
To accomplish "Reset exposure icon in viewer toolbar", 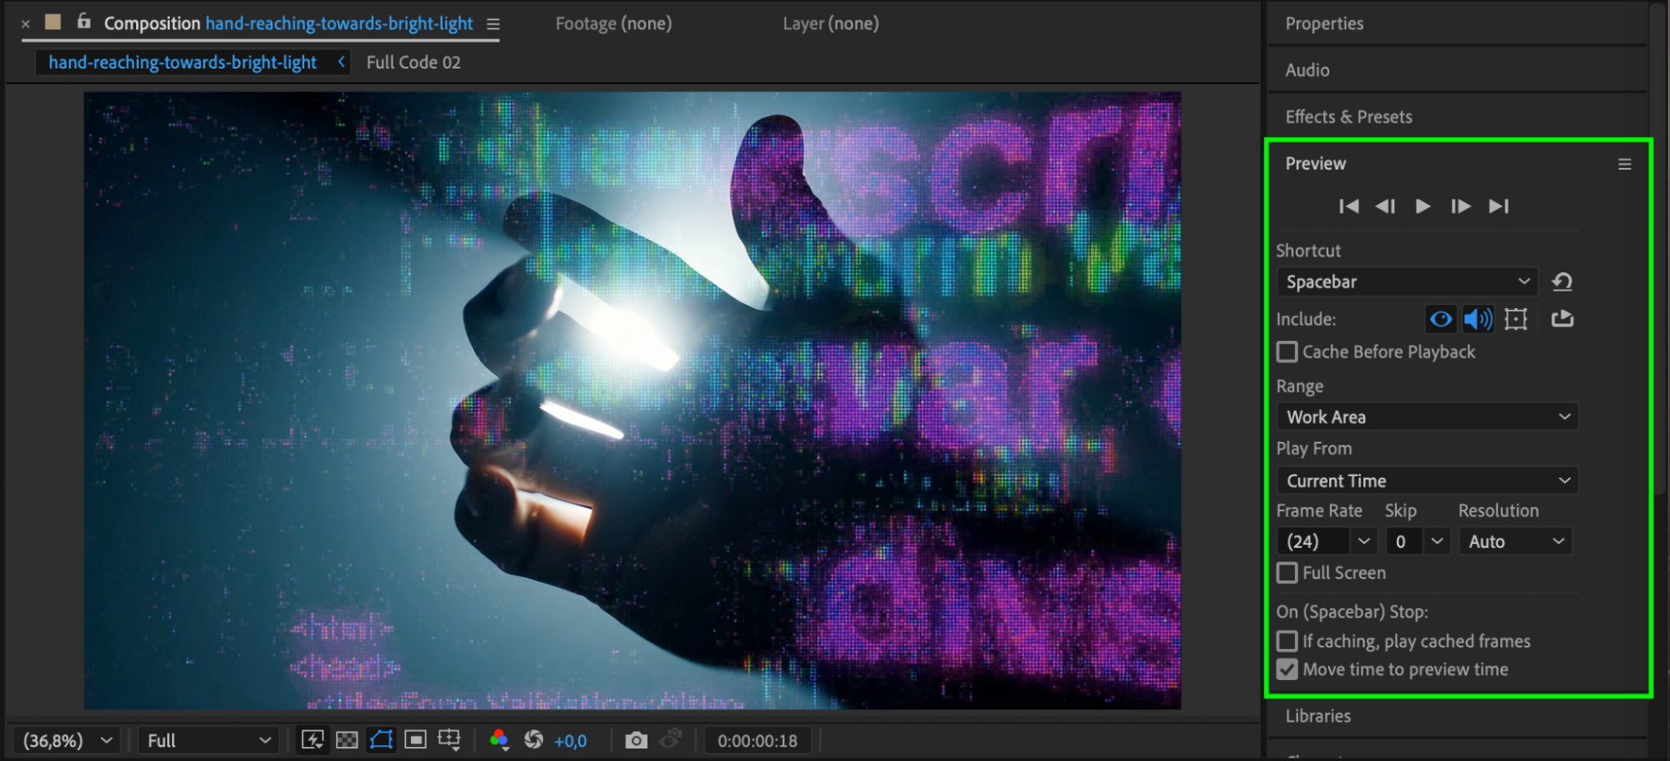I will pos(533,740).
